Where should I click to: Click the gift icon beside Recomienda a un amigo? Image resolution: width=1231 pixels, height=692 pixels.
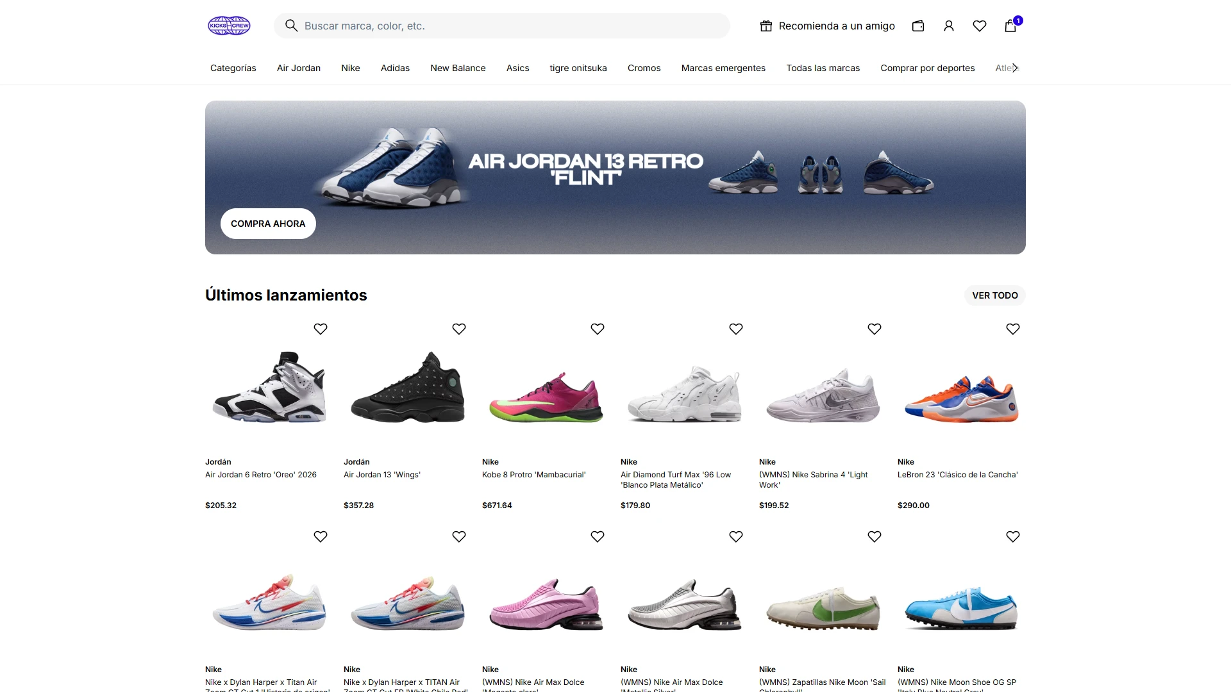pos(766,26)
